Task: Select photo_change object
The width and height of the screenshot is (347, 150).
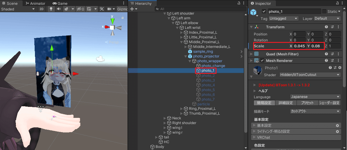Action: 213,66
